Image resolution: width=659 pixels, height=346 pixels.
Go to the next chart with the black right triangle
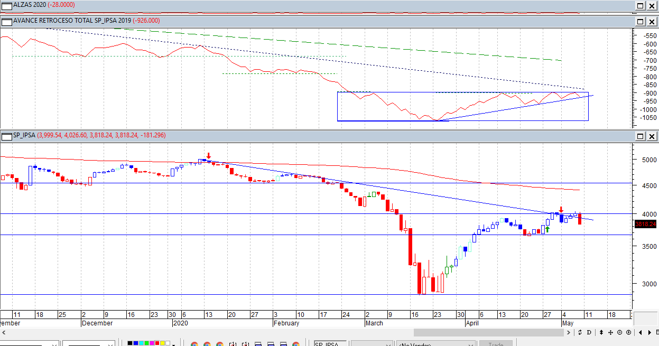point(649,332)
